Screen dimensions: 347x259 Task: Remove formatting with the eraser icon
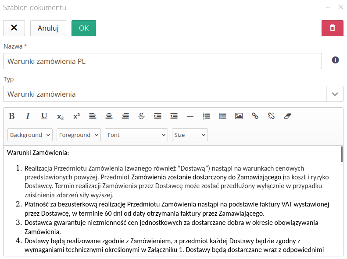pyautogui.click(x=287, y=116)
